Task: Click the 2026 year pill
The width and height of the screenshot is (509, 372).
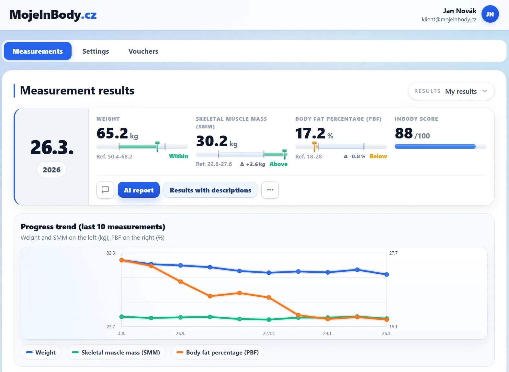Action: coord(52,170)
